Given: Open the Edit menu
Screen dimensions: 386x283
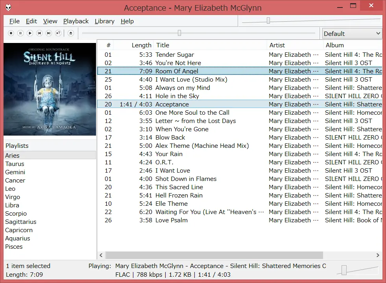Looking at the screenshot, I should 31,21.
